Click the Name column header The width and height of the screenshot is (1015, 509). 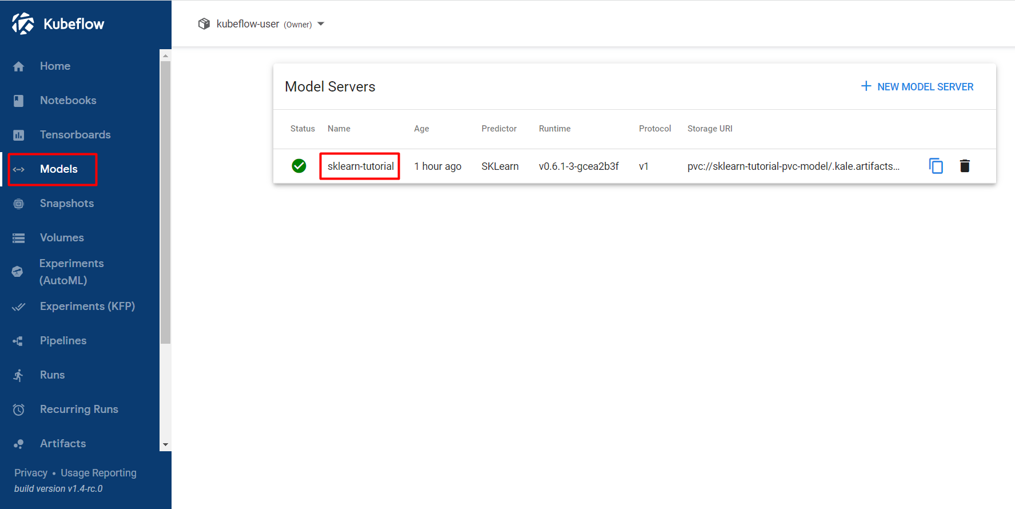point(339,129)
